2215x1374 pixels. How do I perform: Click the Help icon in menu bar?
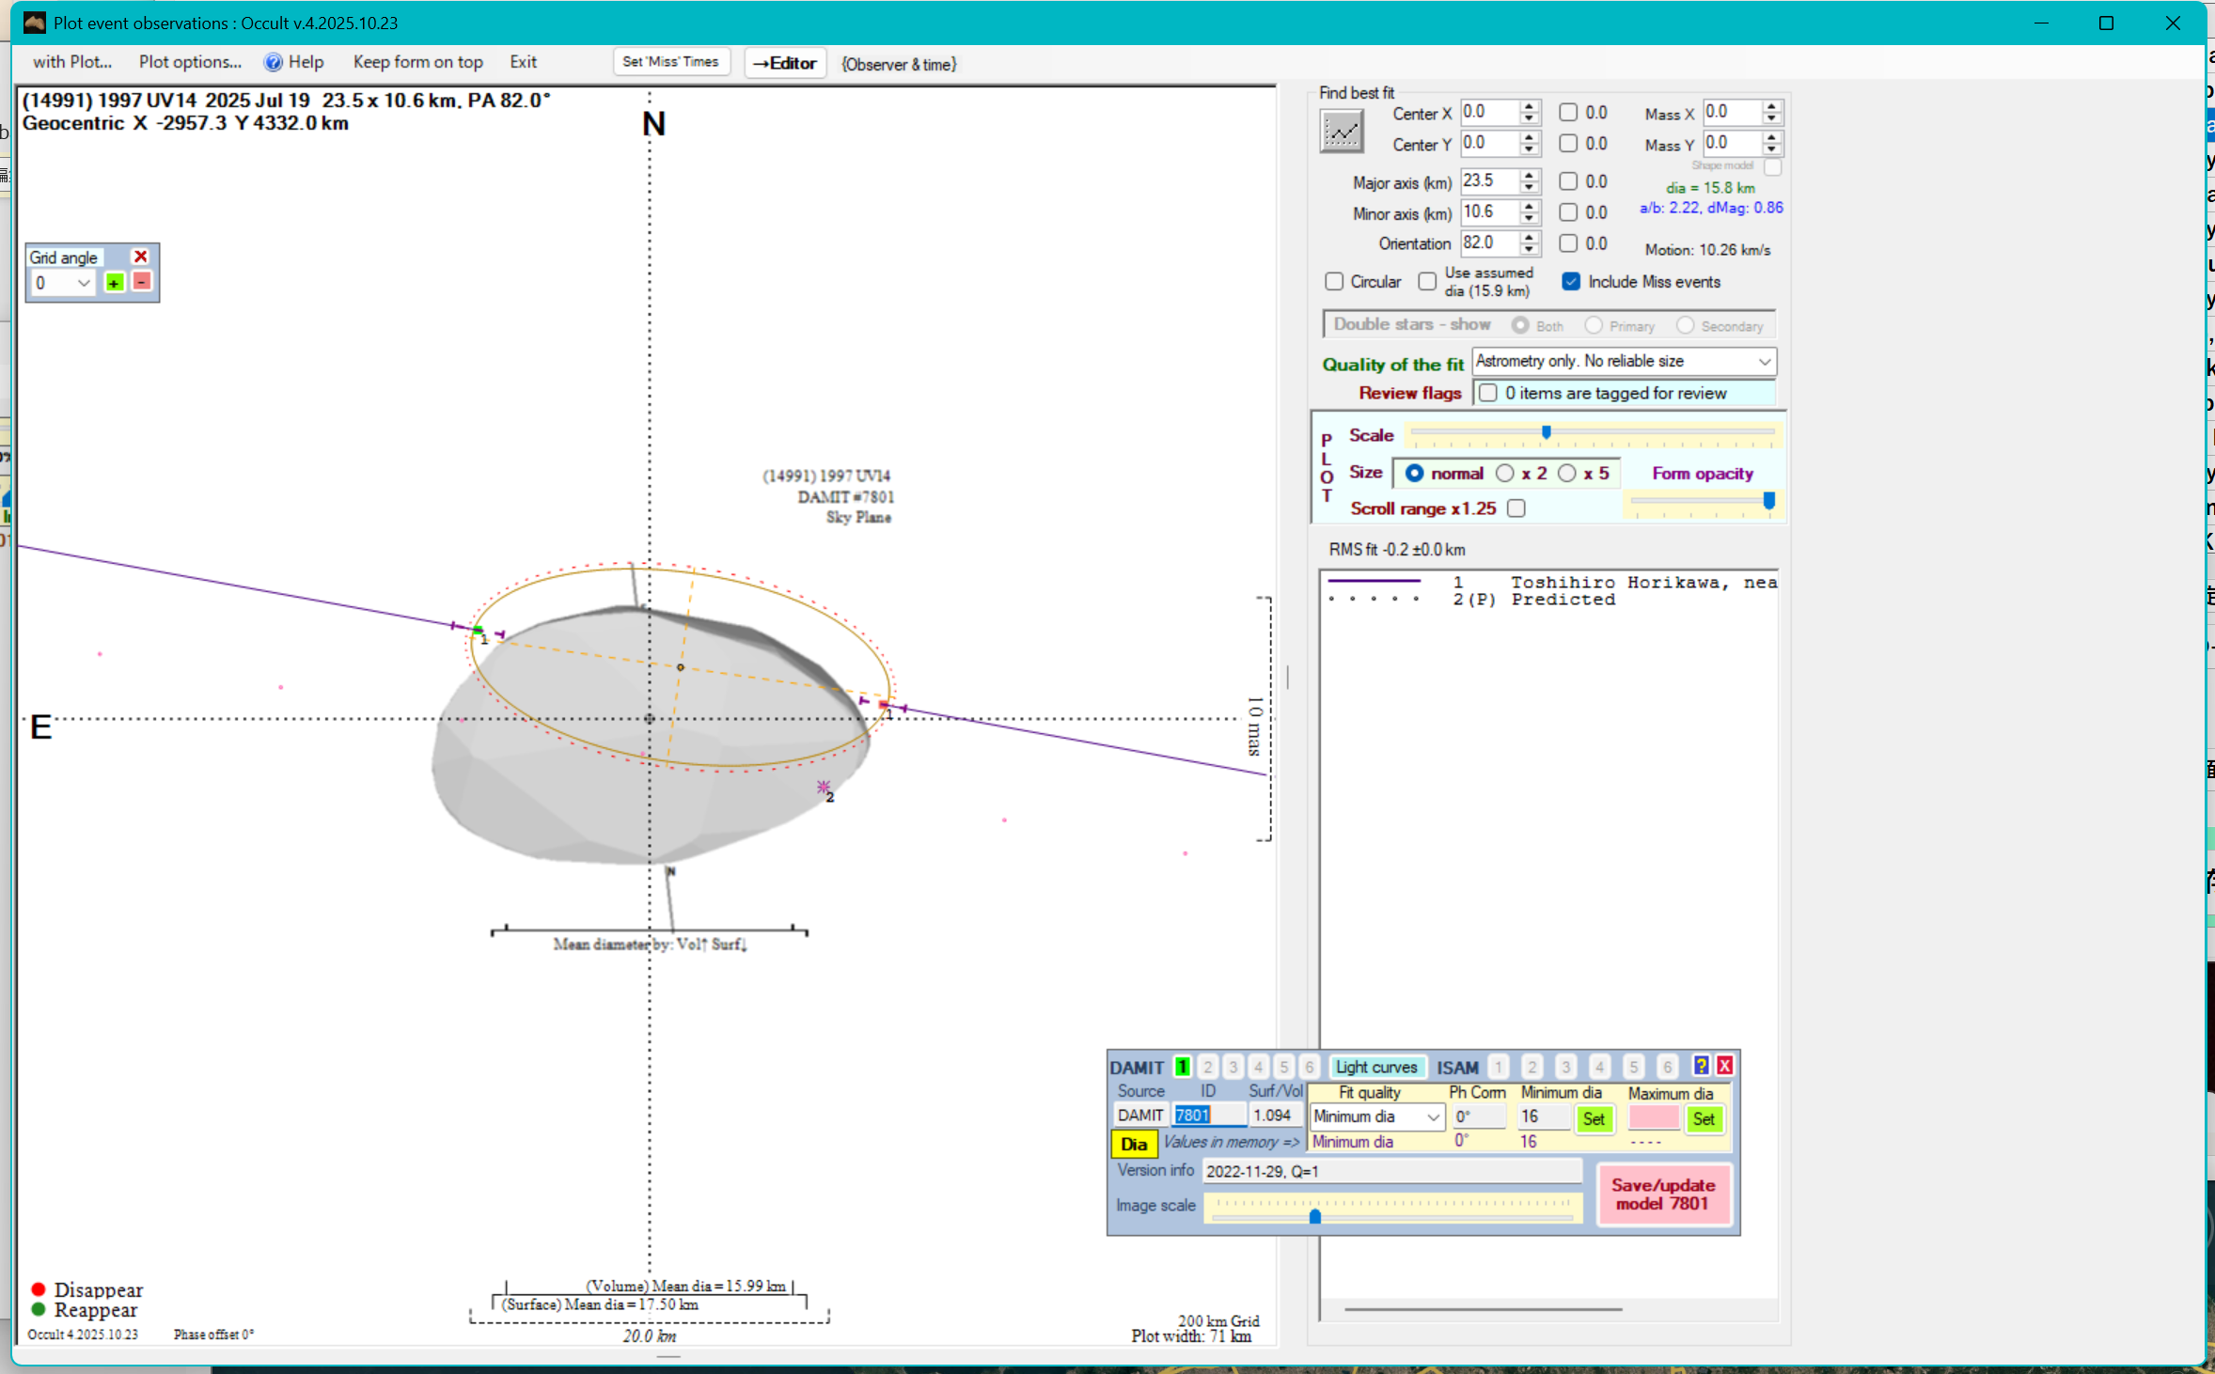(274, 62)
